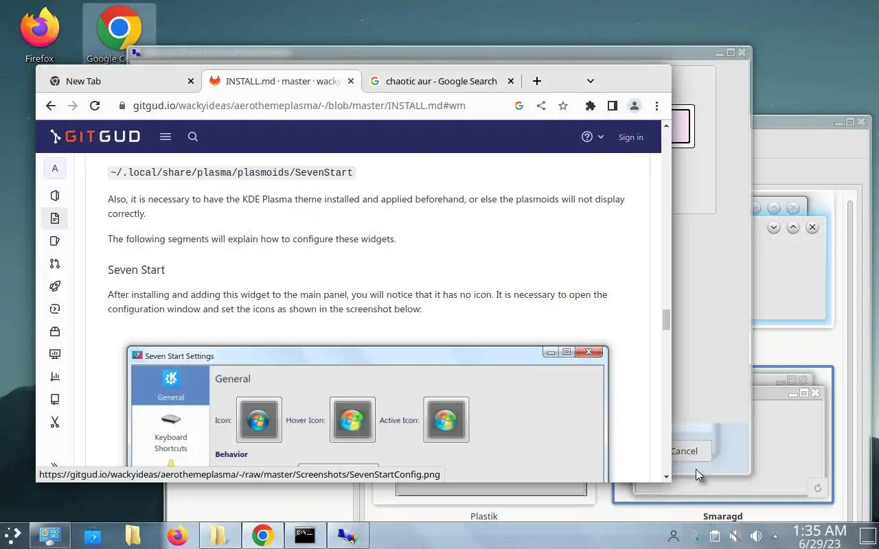Open the GitGud logo home link
Screen dimensions: 879x549
coord(95,137)
